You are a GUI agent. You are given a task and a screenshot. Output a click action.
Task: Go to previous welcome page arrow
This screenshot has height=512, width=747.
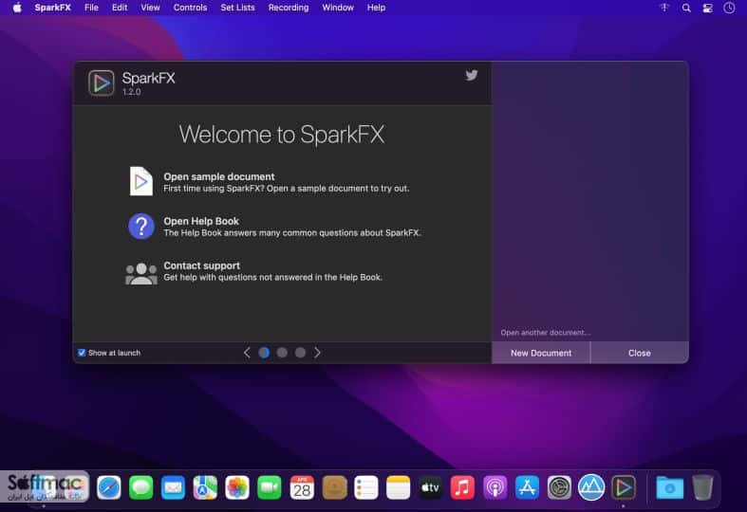pos(247,353)
